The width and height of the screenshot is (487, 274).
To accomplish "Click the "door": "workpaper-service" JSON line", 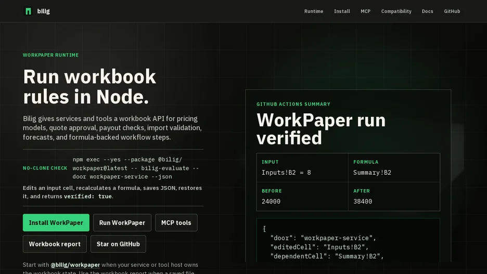I will pos(323,238).
